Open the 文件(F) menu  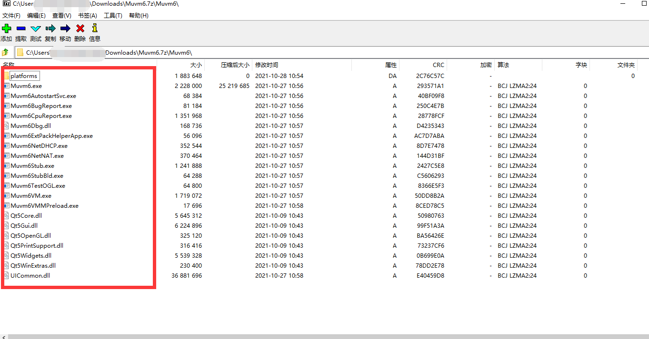tap(11, 16)
